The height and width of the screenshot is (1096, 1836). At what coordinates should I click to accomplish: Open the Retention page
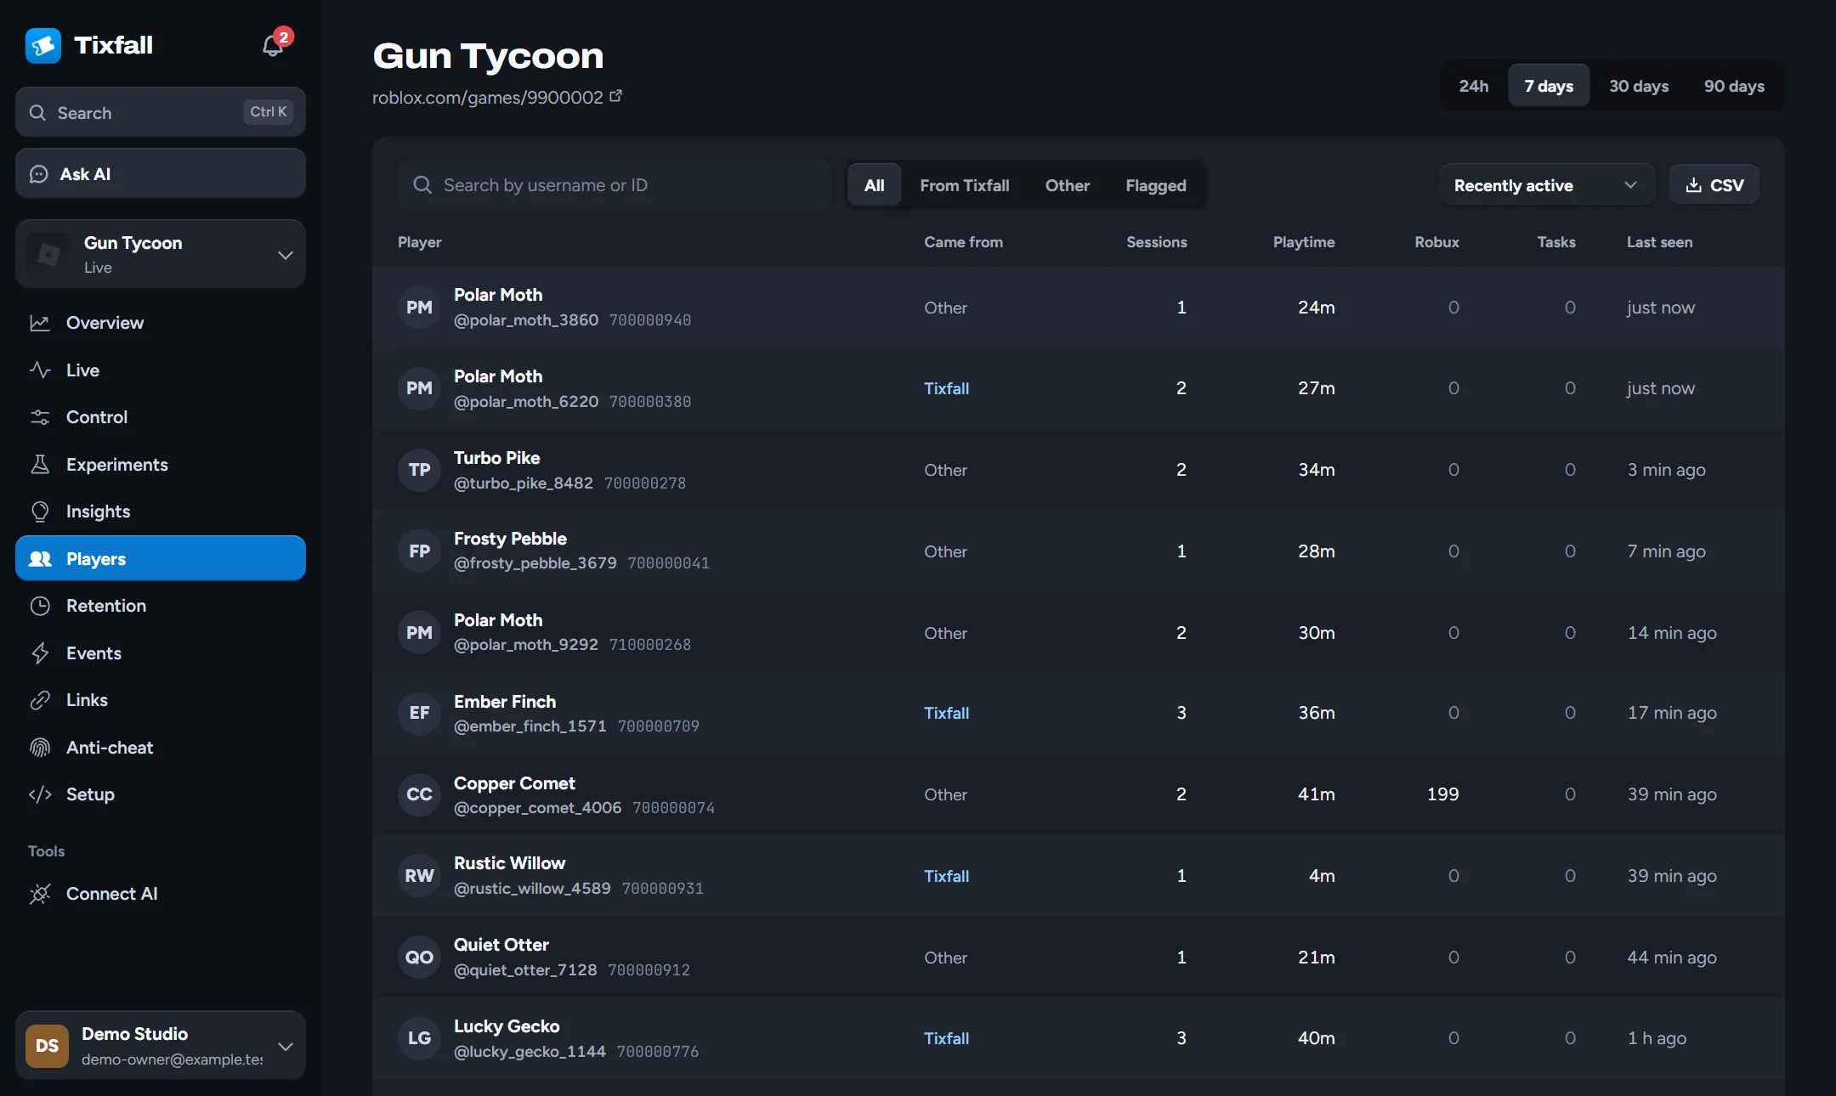161,606
